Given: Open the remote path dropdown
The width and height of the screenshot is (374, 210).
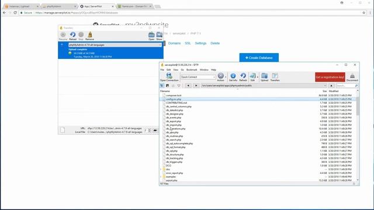Looking at the screenshot, I should click(x=325, y=86).
